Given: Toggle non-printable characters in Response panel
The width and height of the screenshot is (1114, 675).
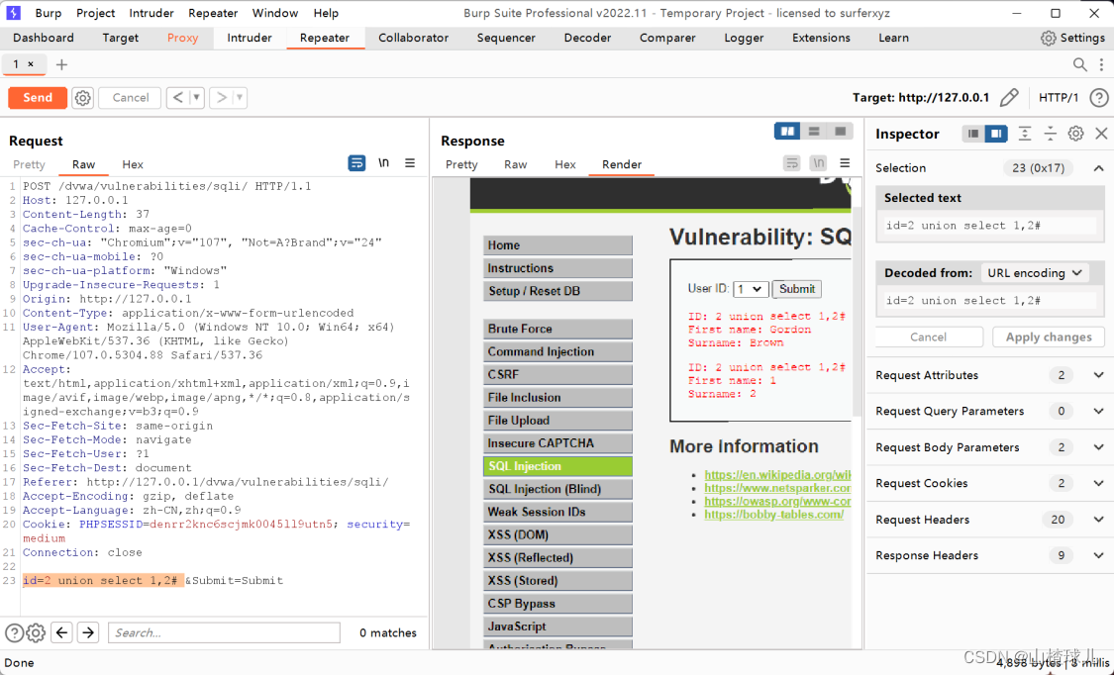Looking at the screenshot, I should coord(819,163).
